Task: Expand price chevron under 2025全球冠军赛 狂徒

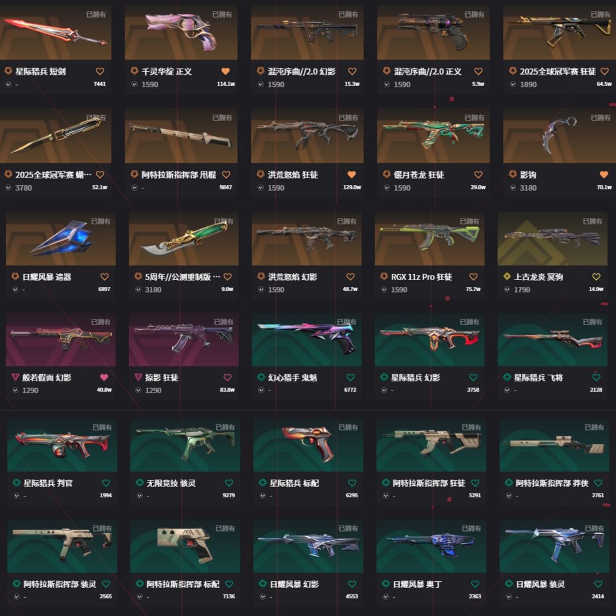Action: (x=513, y=84)
